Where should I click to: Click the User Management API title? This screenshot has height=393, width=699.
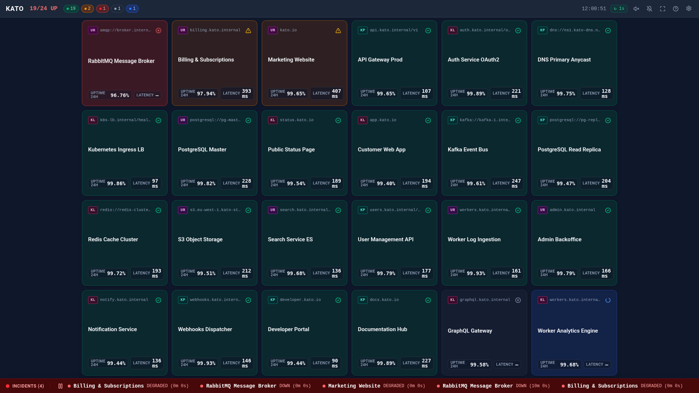[386, 239]
